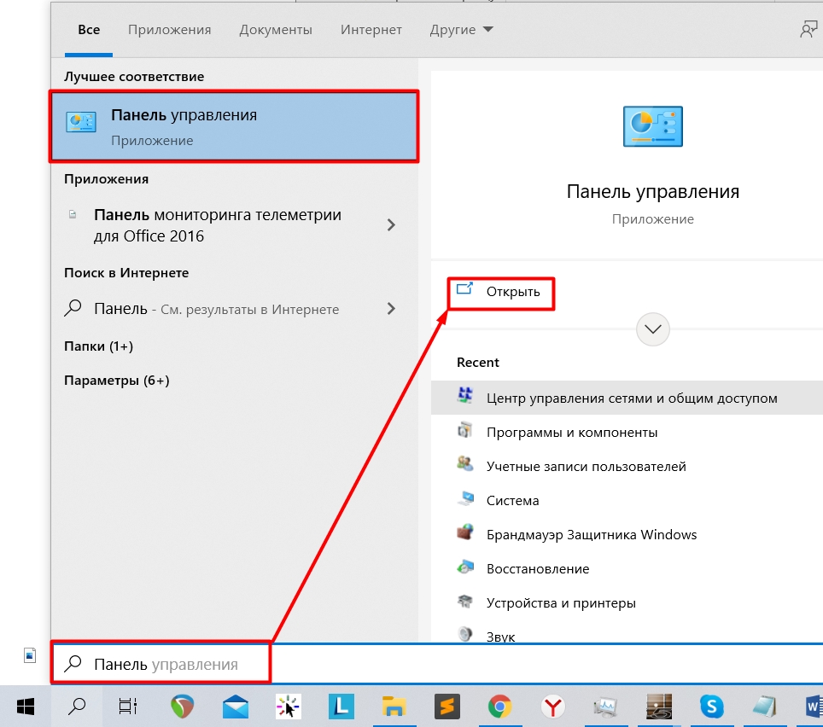Expand the Recent list chevron
Screen dimensions: 823x727
[x=652, y=329]
